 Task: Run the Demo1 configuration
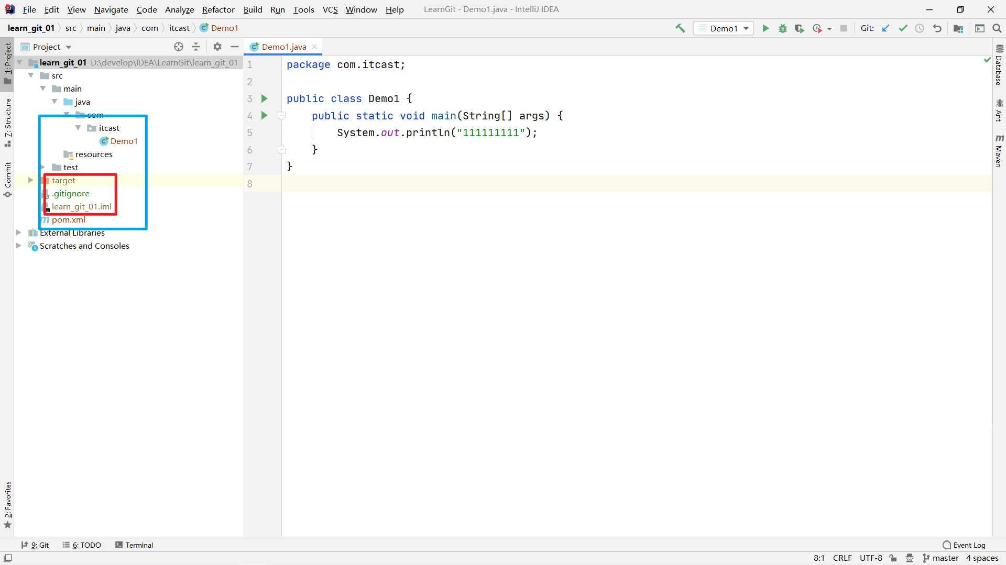766,28
